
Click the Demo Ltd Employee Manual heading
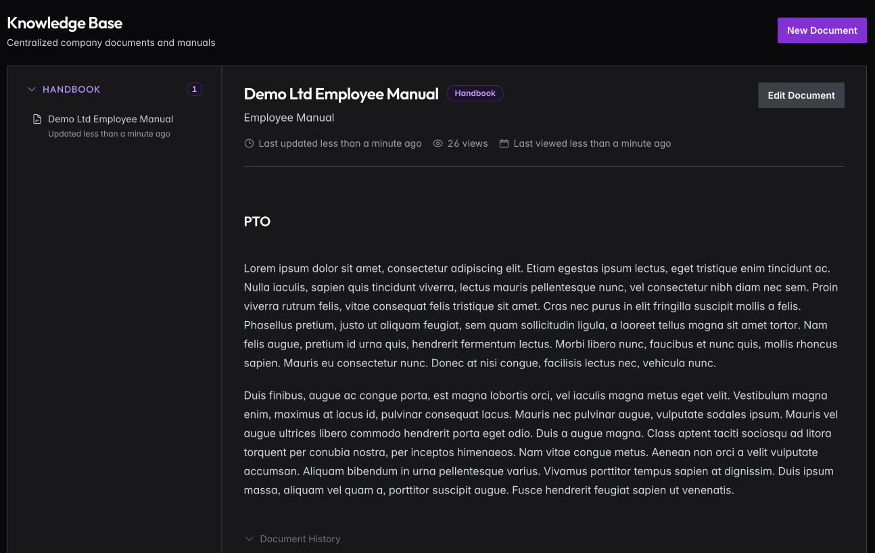click(341, 94)
